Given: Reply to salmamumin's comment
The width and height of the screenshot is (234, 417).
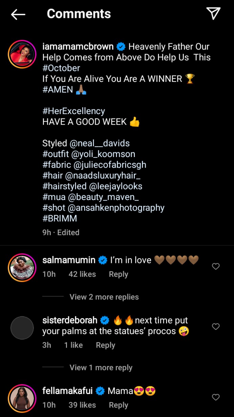Looking at the screenshot, I should (x=118, y=274).
